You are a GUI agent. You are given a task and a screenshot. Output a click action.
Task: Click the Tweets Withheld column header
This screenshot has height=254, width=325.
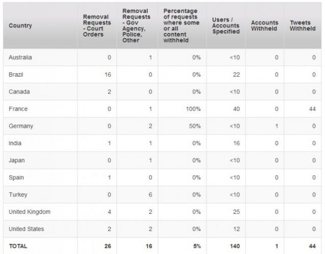click(x=303, y=25)
